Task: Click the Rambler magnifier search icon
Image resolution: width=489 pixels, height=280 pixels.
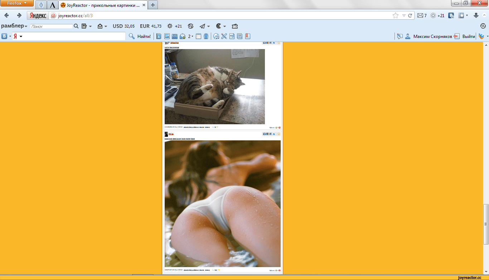Action: click(76, 26)
